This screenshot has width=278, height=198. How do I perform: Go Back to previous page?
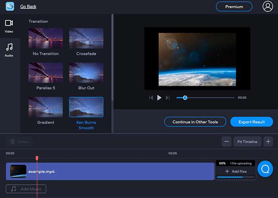28,7
